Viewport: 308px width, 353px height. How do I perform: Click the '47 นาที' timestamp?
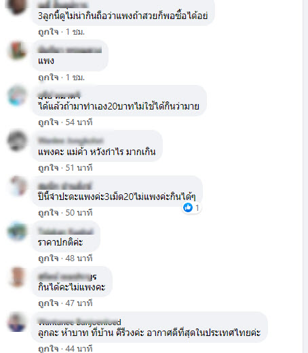pos(79,303)
